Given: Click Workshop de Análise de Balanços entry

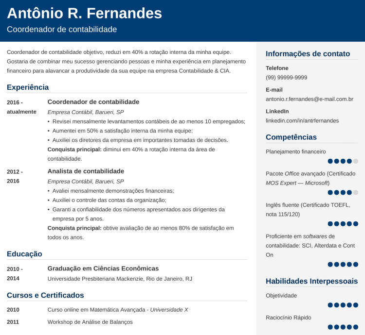Looking at the screenshot, I should point(90,322).
